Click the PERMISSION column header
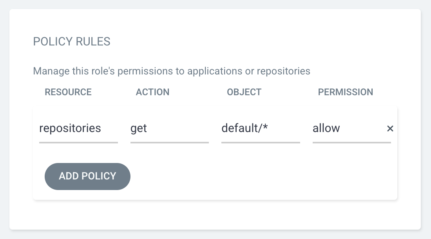This screenshot has height=239, width=431. (x=345, y=92)
